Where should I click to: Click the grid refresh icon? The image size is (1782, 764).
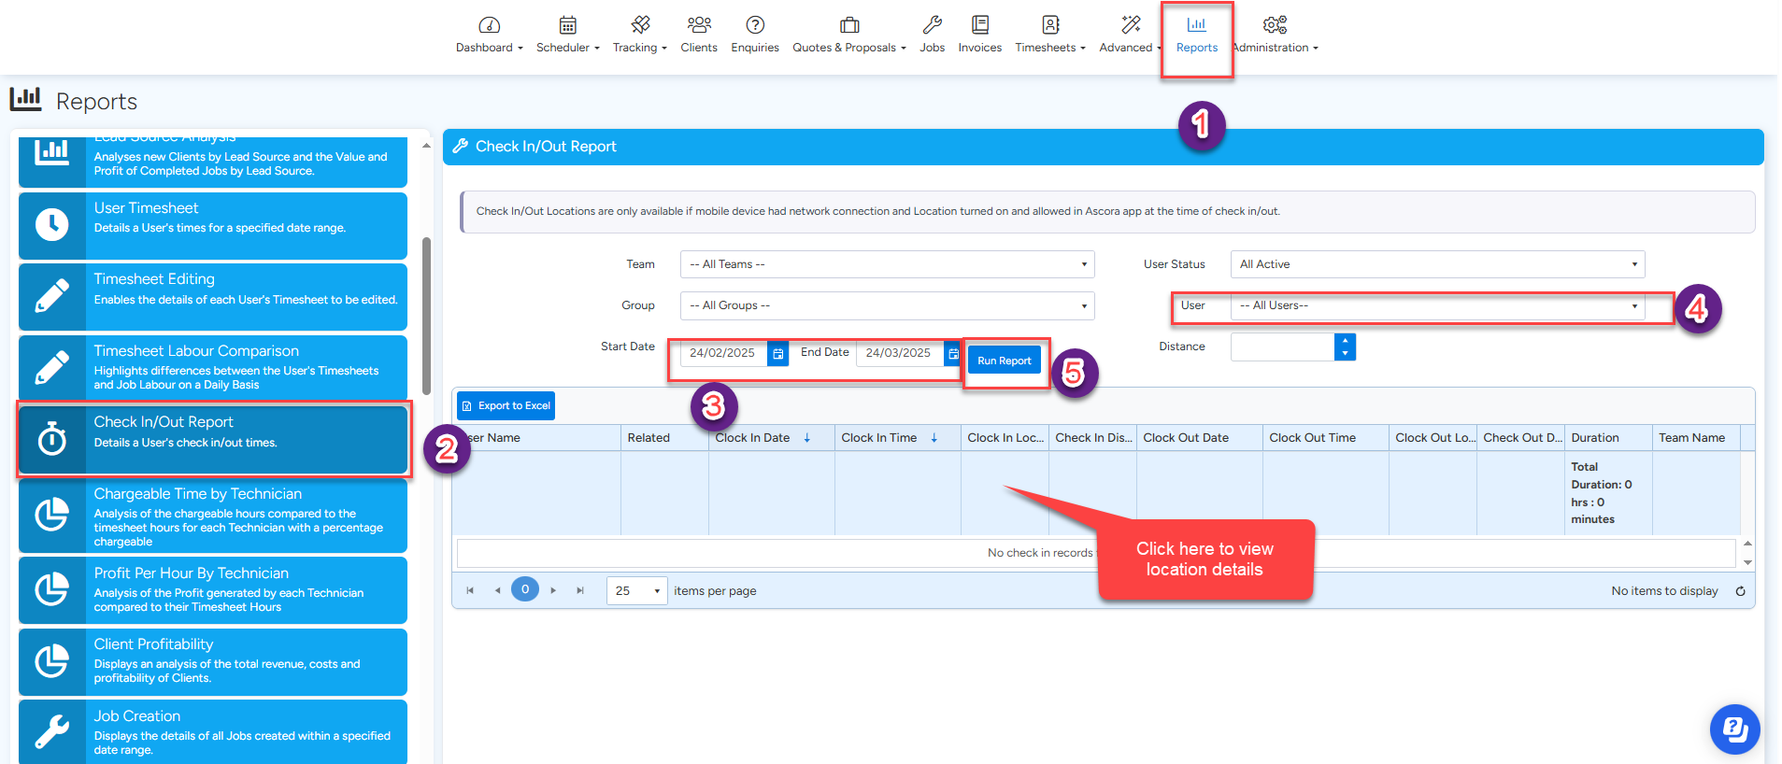pos(1740,591)
